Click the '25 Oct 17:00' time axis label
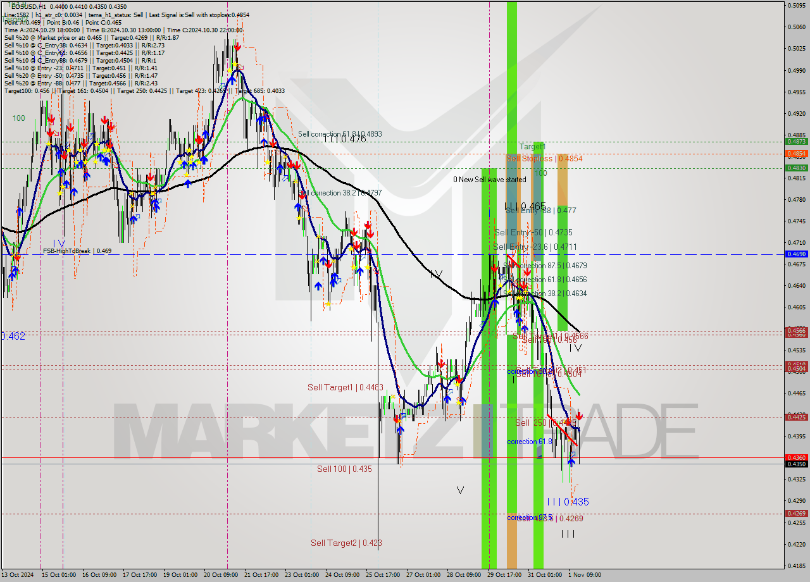810x582 pixels. coord(383,575)
